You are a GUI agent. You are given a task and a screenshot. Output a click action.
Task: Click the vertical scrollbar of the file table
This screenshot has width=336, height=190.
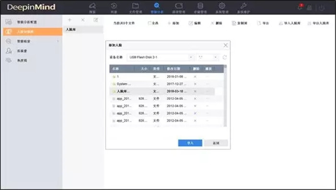pos(225,96)
